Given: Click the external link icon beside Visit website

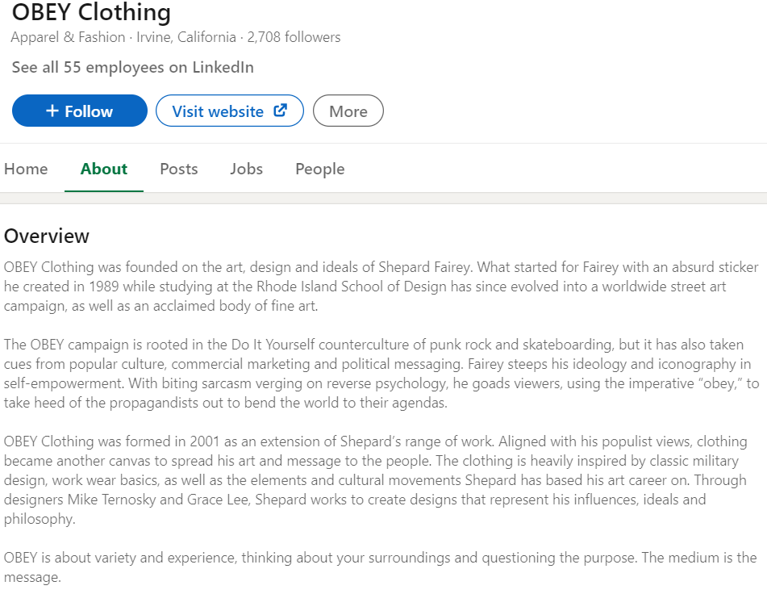Looking at the screenshot, I should [281, 111].
